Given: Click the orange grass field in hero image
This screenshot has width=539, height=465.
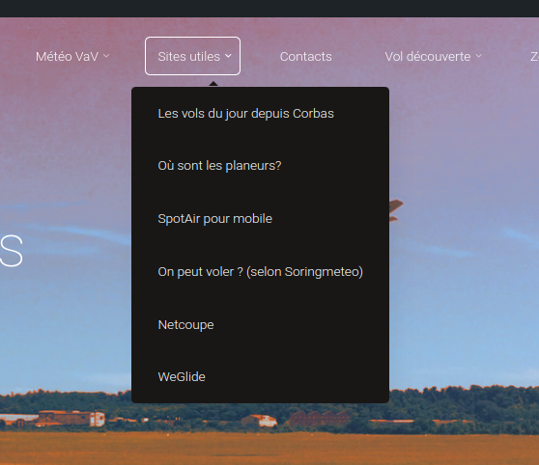Looking at the screenshot, I should click(269, 449).
